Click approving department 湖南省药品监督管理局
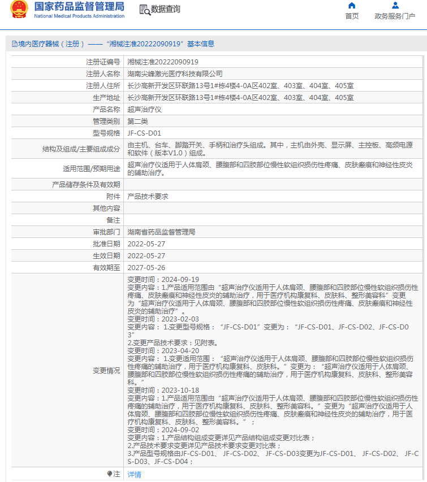The width and height of the screenshot is (427, 482). [161, 232]
